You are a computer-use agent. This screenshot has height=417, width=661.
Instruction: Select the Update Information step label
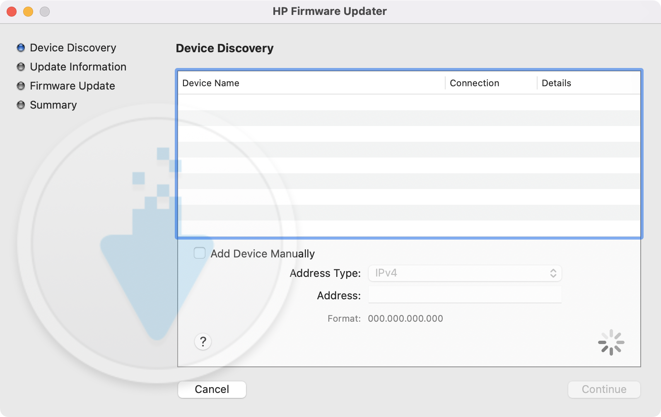pos(78,67)
